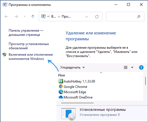Sort by the 'Имя' column header
This screenshot has width=148, height=122.
[61, 75]
